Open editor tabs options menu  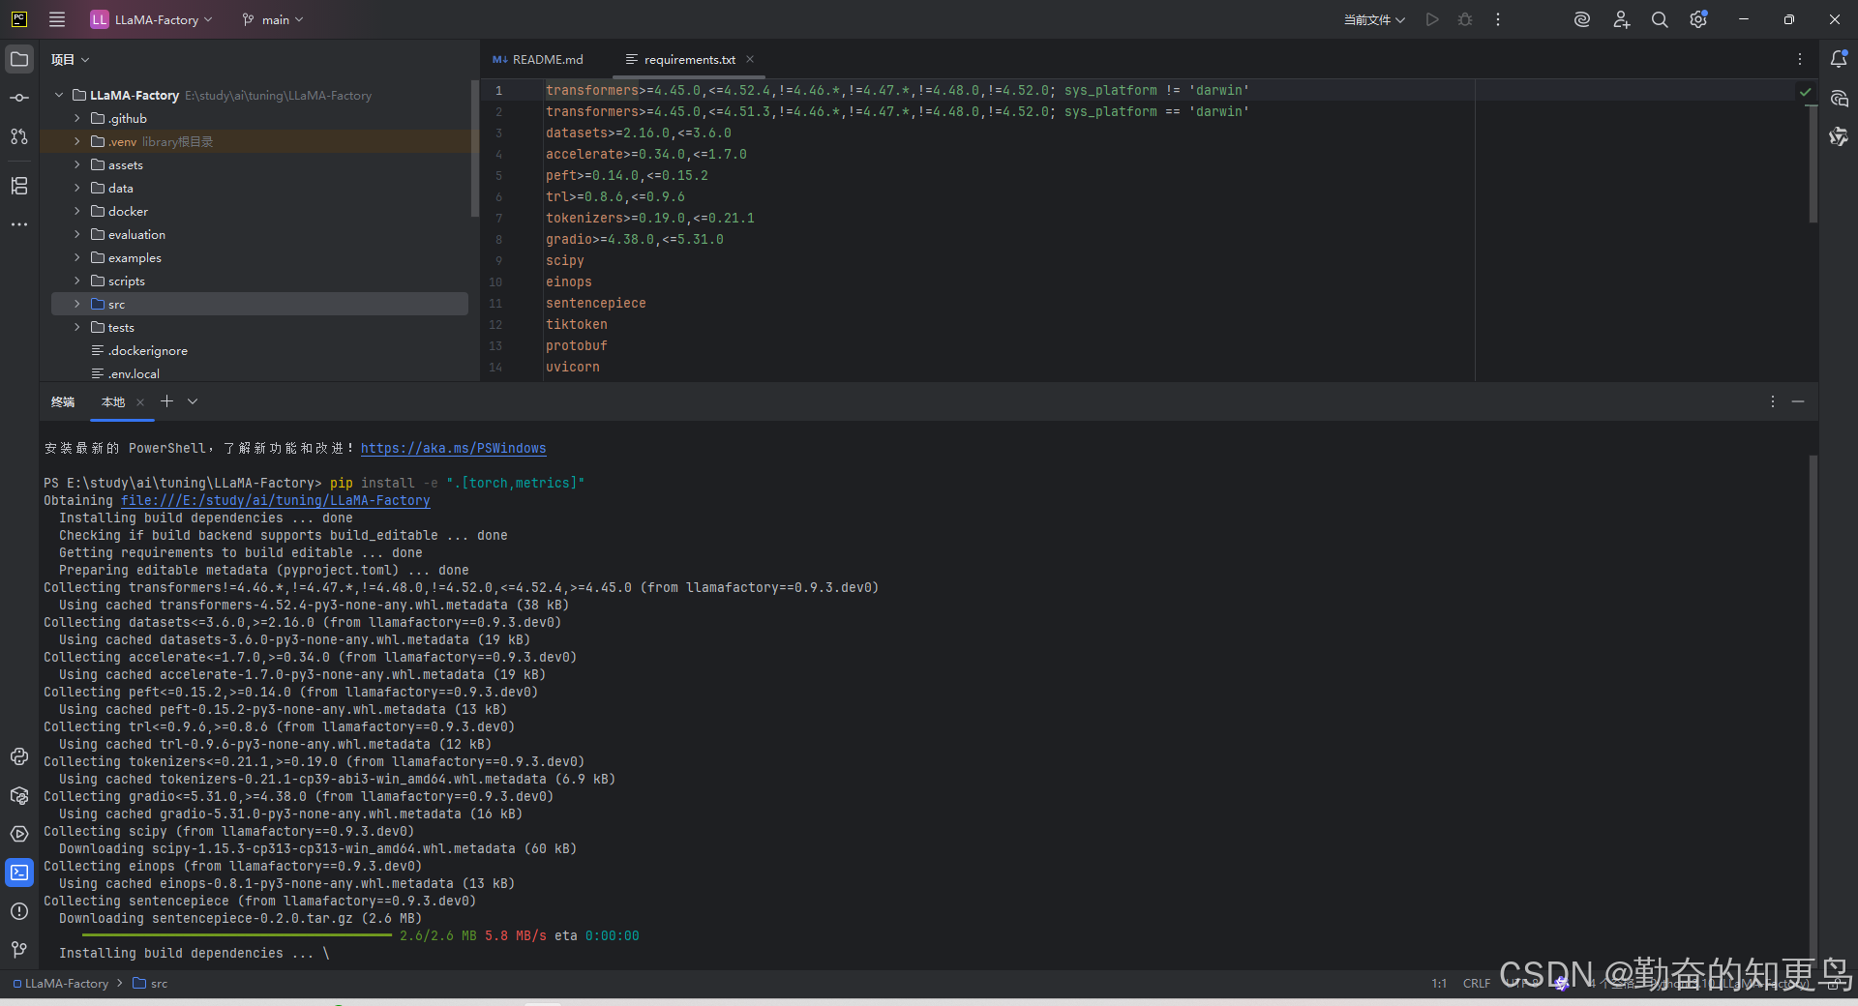coord(1800,59)
